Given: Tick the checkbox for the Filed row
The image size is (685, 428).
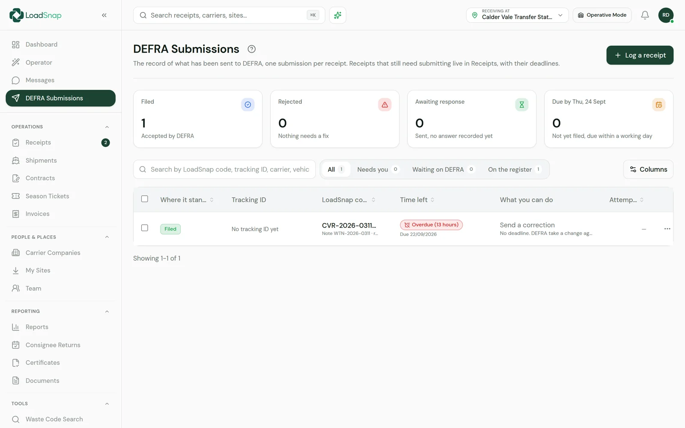Looking at the screenshot, I should [145, 228].
